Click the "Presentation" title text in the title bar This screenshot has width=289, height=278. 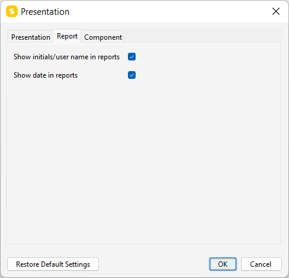(45, 12)
